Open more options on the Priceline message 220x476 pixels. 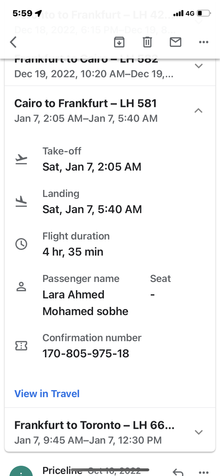point(204,472)
